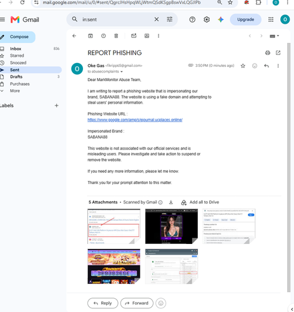Open the toolbar More options dots
The width and height of the screenshot is (294, 312).
(159, 36)
